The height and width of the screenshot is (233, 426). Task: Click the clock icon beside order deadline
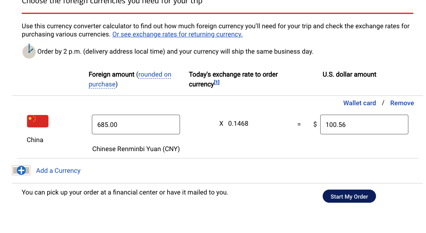click(29, 51)
